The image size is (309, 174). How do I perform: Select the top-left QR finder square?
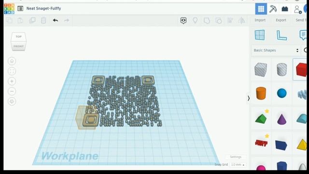click(98, 80)
